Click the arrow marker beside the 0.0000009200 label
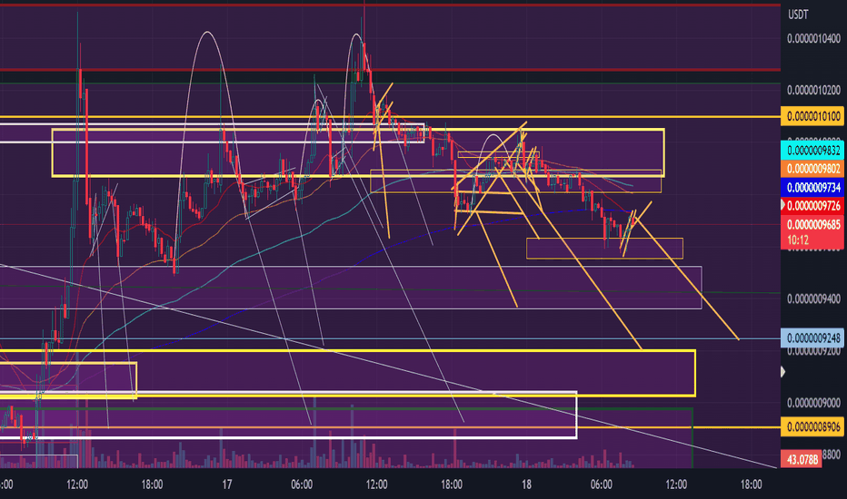 click(x=783, y=372)
